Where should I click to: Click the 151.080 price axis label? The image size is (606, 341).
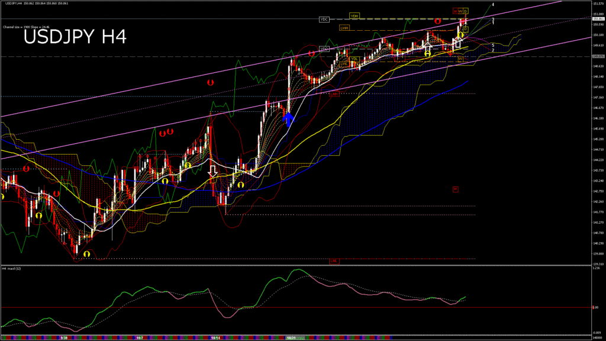coord(598,14)
